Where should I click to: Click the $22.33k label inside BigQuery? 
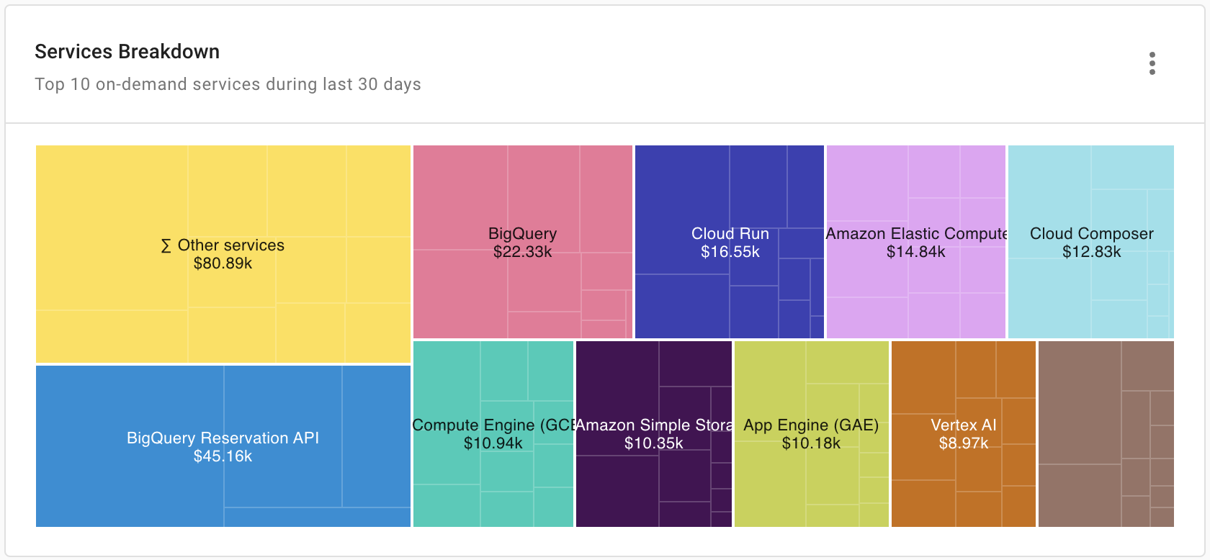(523, 252)
